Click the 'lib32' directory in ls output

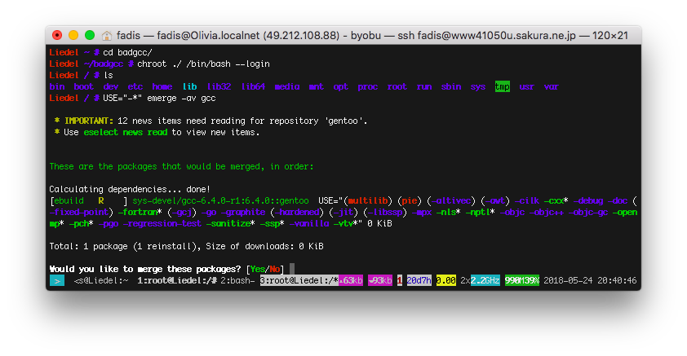click(x=219, y=86)
